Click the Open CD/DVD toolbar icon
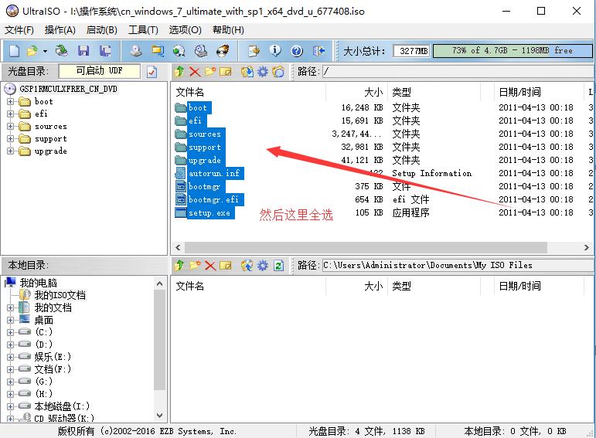Screen dimensions: 596x438 [61, 50]
